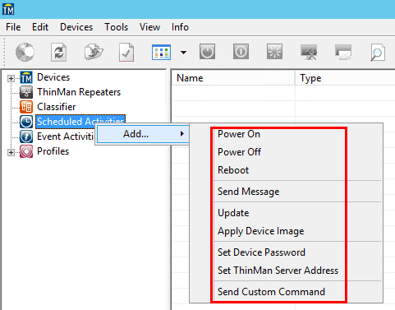Select Classifier in the tree
The image size is (395, 310).
(x=57, y=107)
